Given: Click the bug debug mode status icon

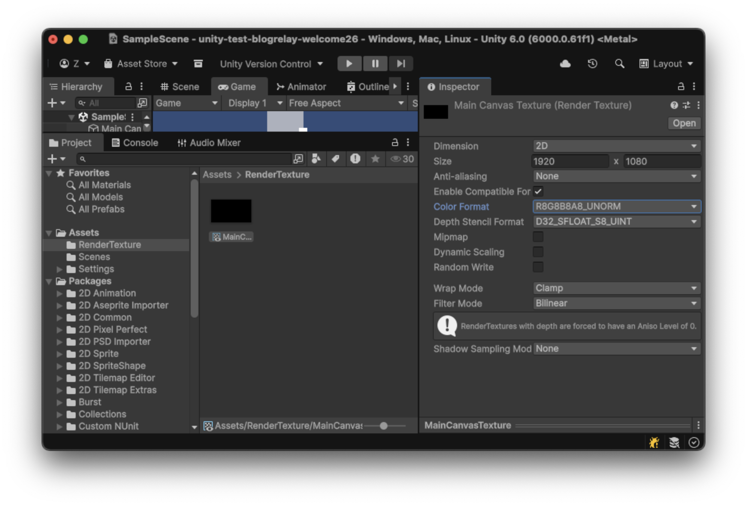Looking at the screenshot, I should click(x=654, y=442).
